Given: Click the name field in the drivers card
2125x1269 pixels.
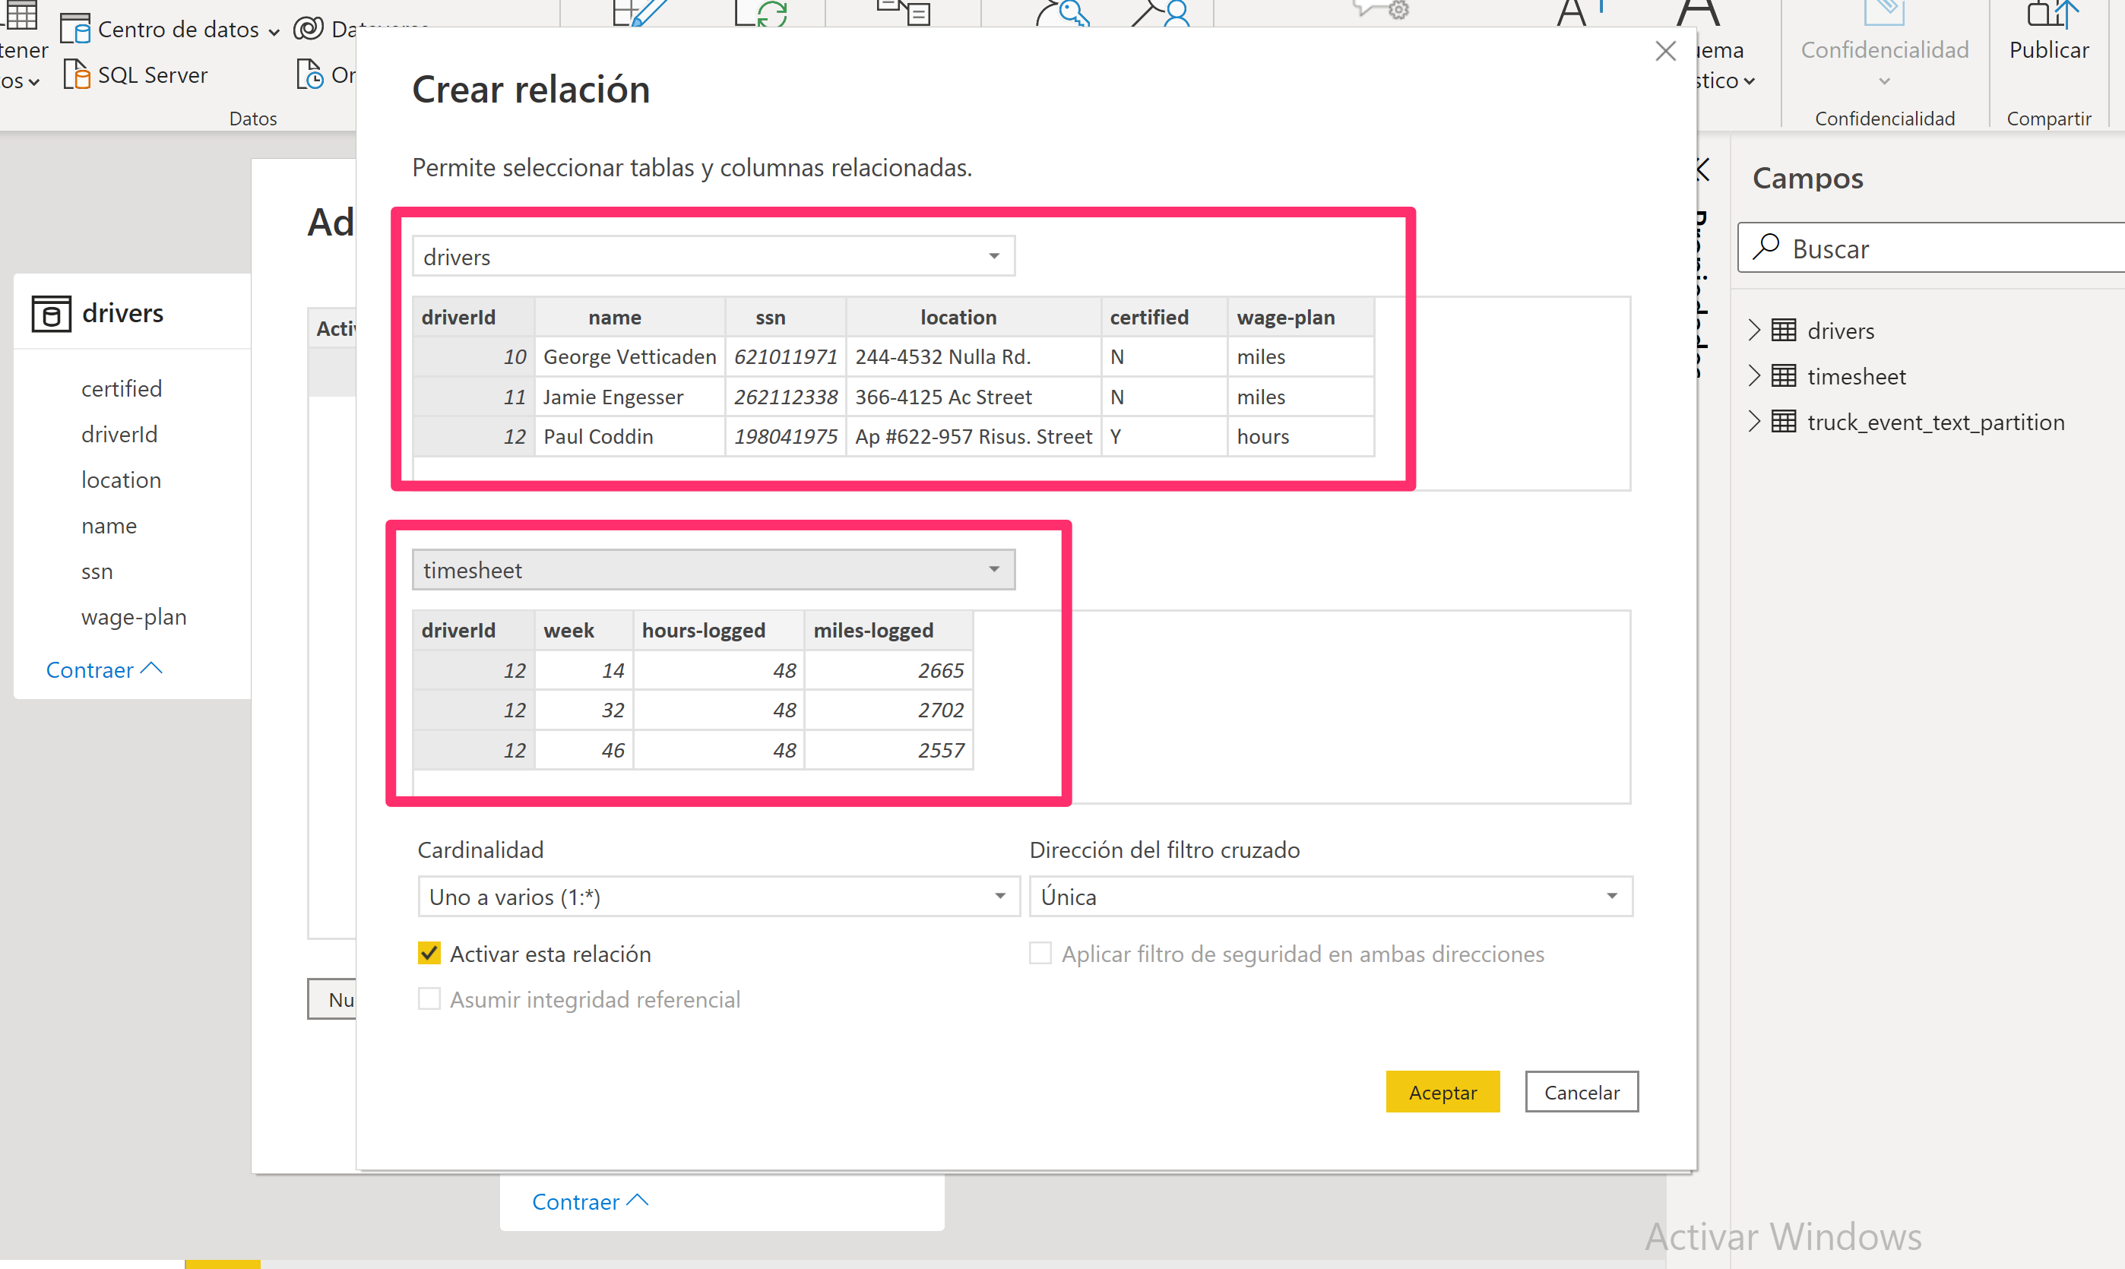Looking at the screenshot, I should tap(109, 525).
